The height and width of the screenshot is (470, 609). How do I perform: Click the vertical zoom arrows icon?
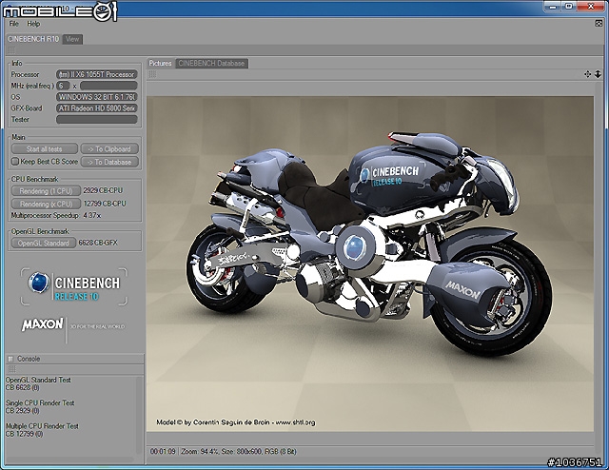coord(598,74)
